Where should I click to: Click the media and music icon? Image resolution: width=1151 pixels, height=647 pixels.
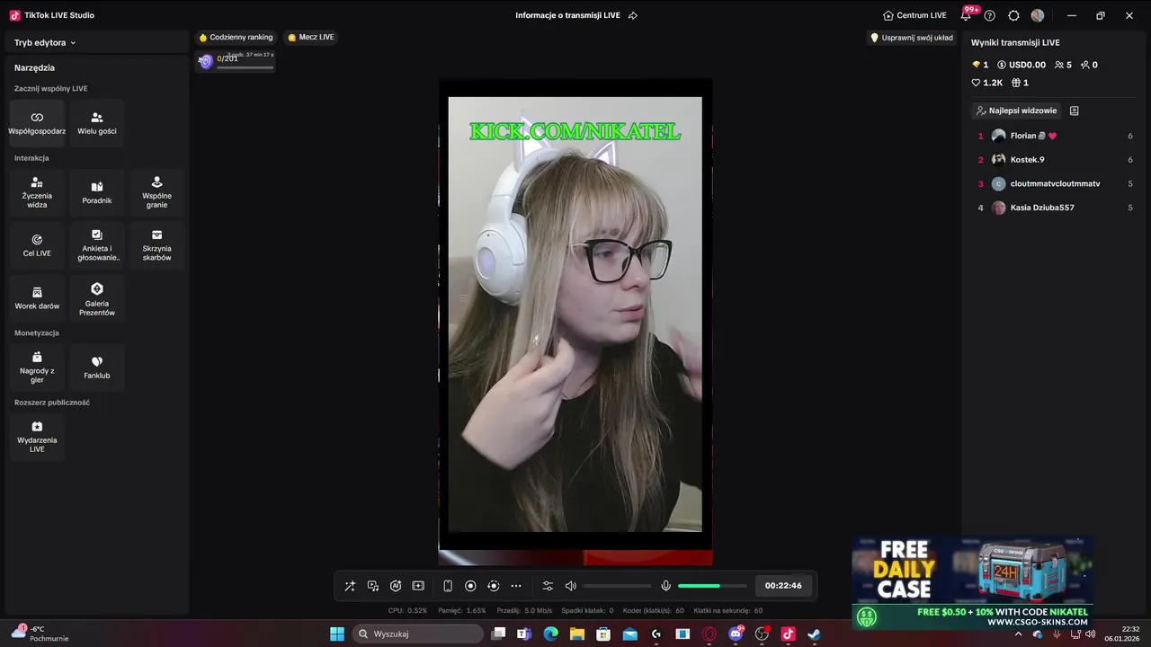coord(373,586)
